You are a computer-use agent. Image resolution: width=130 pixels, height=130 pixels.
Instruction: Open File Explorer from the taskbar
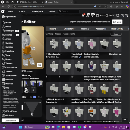pos(63,127)
